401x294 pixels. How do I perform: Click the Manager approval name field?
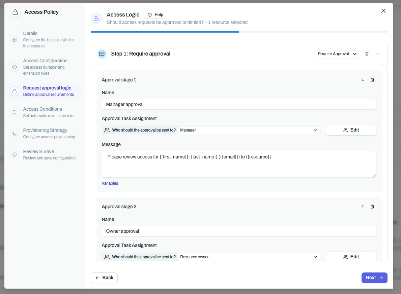point(239,104)
